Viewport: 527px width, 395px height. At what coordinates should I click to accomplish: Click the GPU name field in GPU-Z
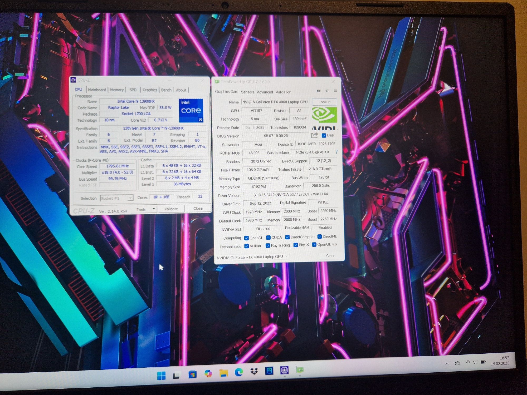275,102
